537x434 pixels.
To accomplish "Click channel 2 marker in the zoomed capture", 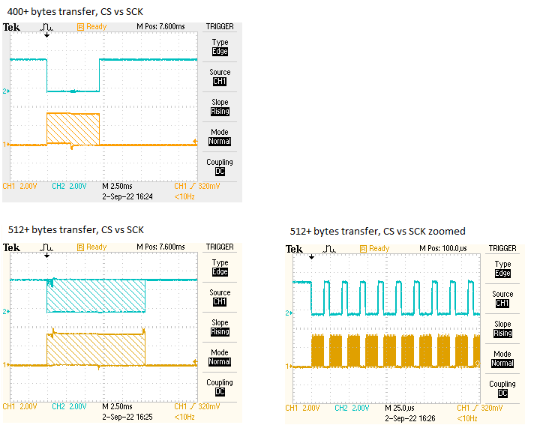I will pos(289,313).
